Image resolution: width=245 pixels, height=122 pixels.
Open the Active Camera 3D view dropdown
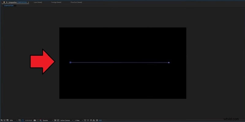pos(67,120)
